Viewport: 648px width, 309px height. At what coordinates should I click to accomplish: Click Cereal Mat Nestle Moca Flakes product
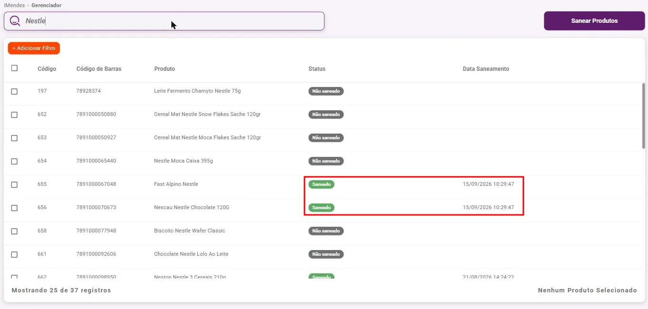pyautogui.click(x=207, y=137)
